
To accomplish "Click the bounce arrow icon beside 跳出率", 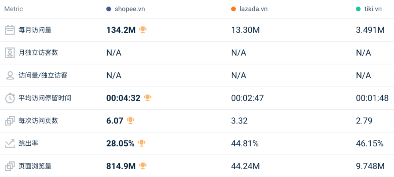I will (x=10, y=143).
